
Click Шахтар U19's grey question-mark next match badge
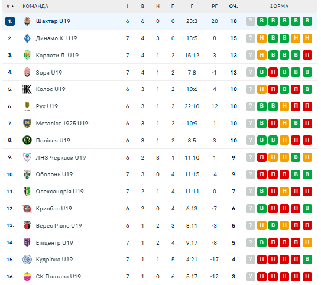click(x=251, y=21)
